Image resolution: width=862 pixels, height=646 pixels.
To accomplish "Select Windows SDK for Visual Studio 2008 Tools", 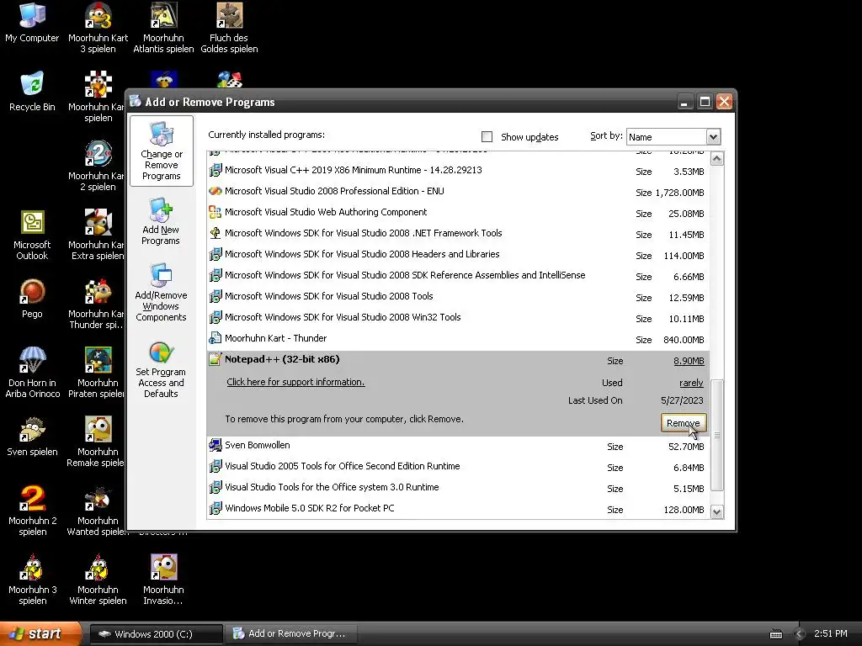I will pyautogui.click(x=459, y=297).
